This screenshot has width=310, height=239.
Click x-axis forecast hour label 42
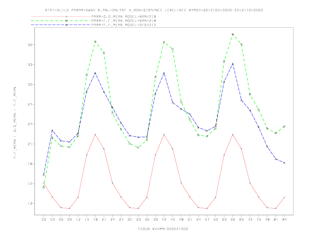pos(164,219)
